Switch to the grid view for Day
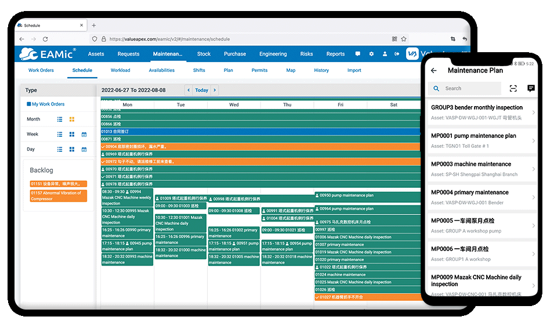Viewport: 554px width, 331px height. click(72, 150)
